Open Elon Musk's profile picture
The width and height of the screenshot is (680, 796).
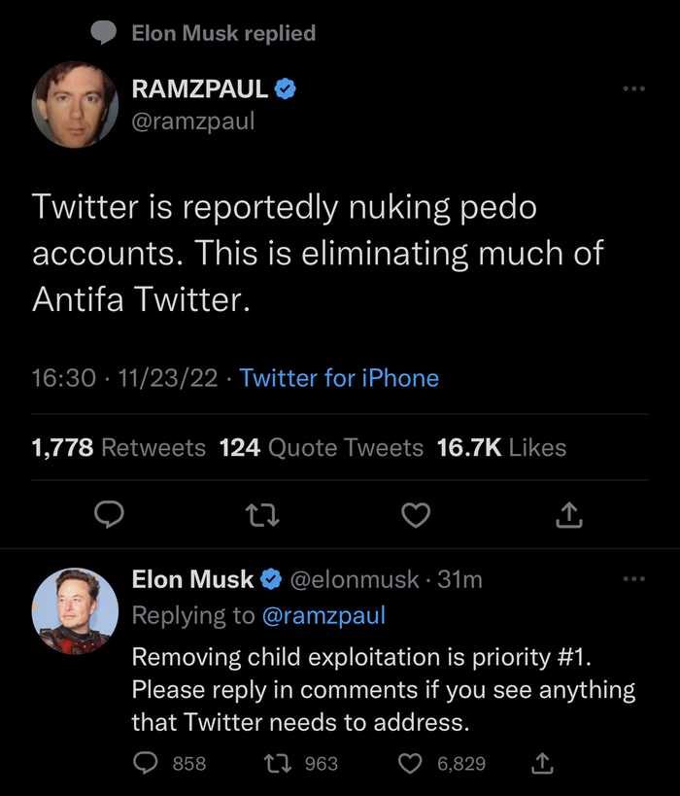(x=75, y=611)
